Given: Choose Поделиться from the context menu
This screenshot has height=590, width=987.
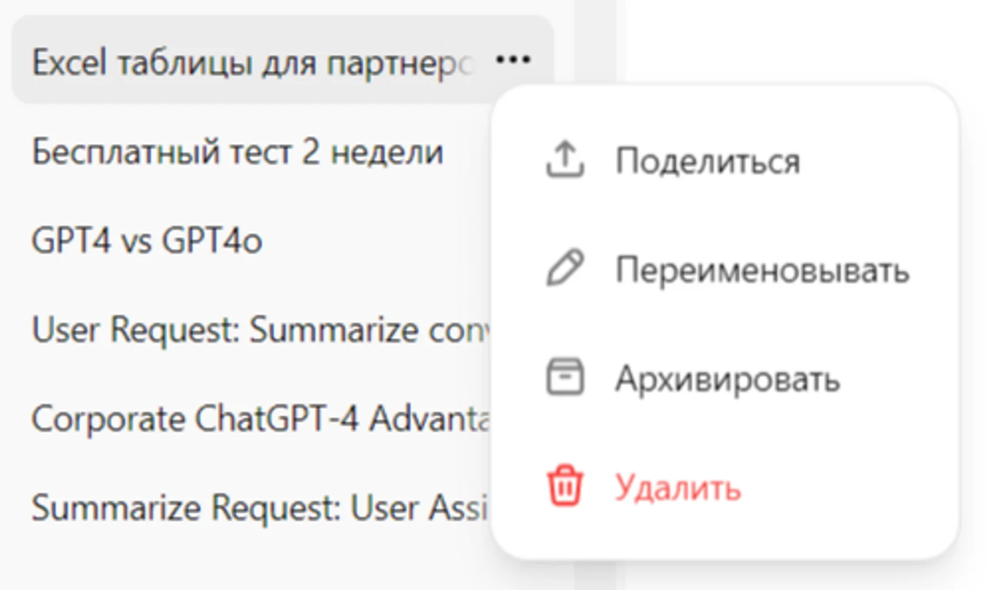Looking at the screenshot, I should click(x=707, y=160).
